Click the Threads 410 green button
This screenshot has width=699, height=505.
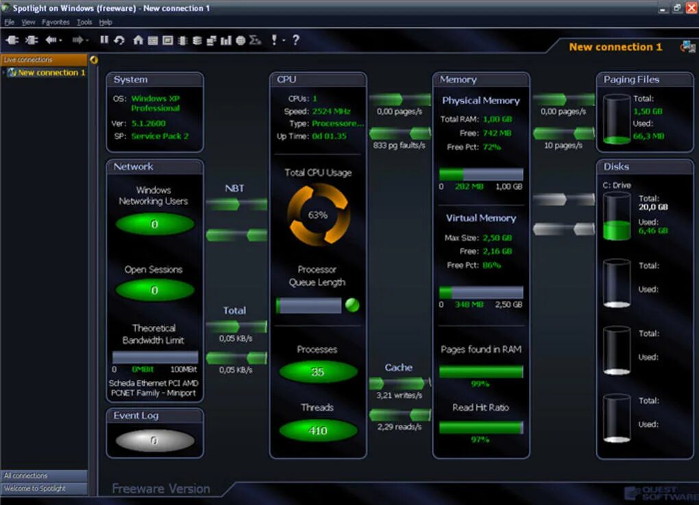coord(318,430)
